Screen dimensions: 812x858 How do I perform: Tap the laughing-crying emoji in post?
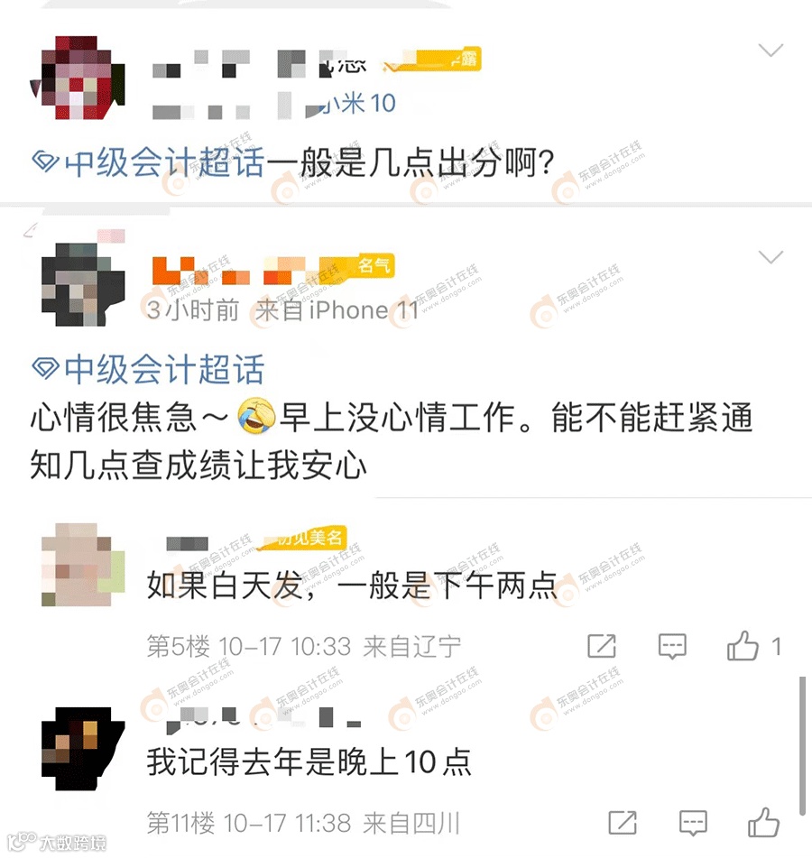[256, 417]
